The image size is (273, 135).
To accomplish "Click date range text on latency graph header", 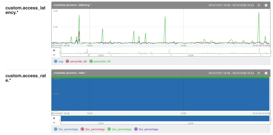I will (x=231, y=5).
